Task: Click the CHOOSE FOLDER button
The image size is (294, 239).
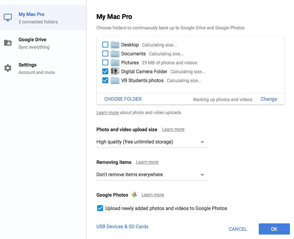Action: (123, 99)
